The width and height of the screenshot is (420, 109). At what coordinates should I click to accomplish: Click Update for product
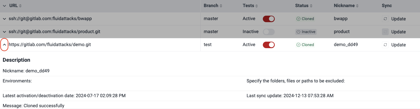tap(399, 32)
